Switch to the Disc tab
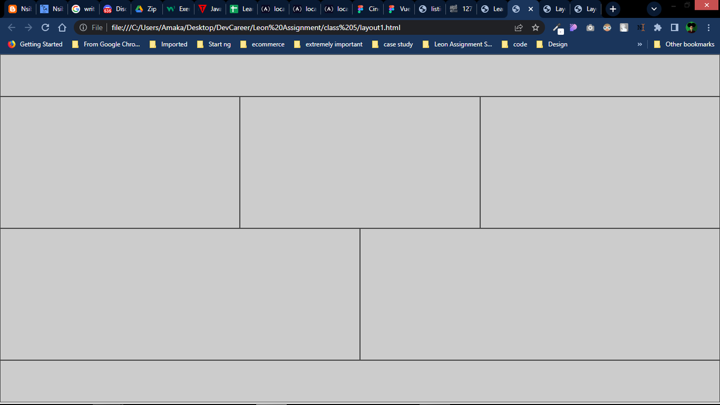720x405 pixels. tap(115, 9)
